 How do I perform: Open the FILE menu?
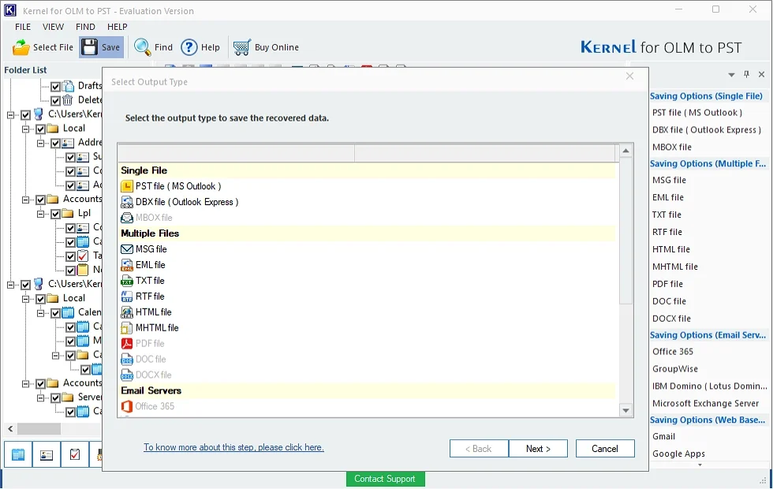click(23, 27)
